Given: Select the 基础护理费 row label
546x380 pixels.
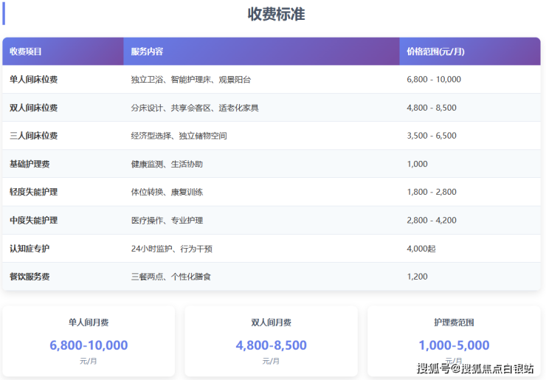Looking at the screenshot, I should pyautogui.click(x=30, y=164).
